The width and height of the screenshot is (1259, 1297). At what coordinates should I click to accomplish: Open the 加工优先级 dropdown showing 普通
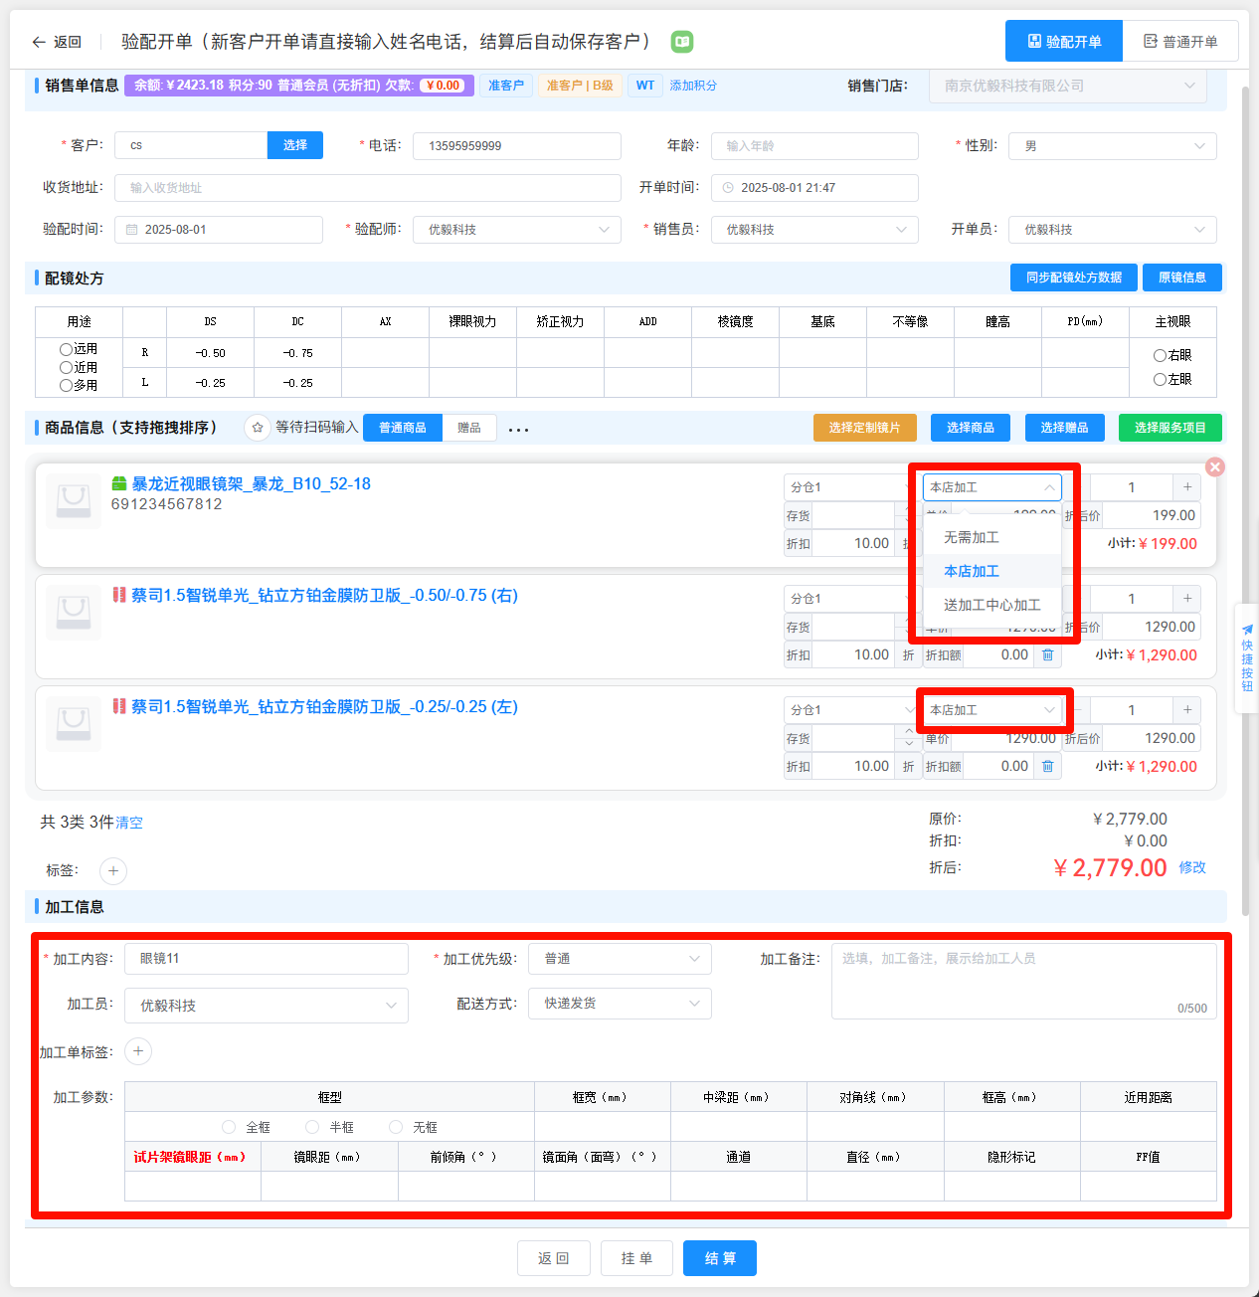(x=620, y=959)
